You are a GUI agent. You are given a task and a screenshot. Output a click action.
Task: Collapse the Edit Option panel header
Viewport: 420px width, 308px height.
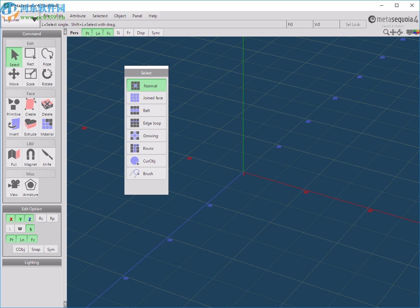tap(32, 209)
